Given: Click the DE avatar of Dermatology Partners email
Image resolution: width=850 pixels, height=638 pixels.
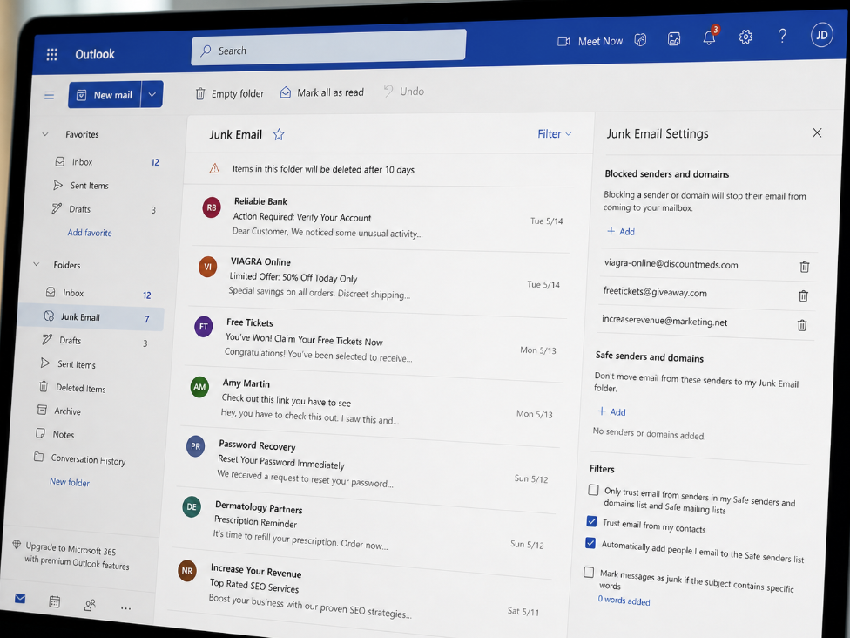Looking at the screenshot, I should coord(192,506).
